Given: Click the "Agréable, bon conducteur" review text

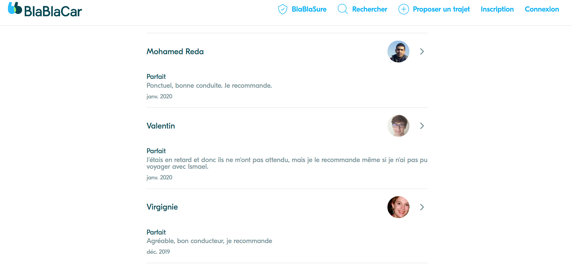Looking at the screenshot, I should pyautogui.click(x=209, y=241).
